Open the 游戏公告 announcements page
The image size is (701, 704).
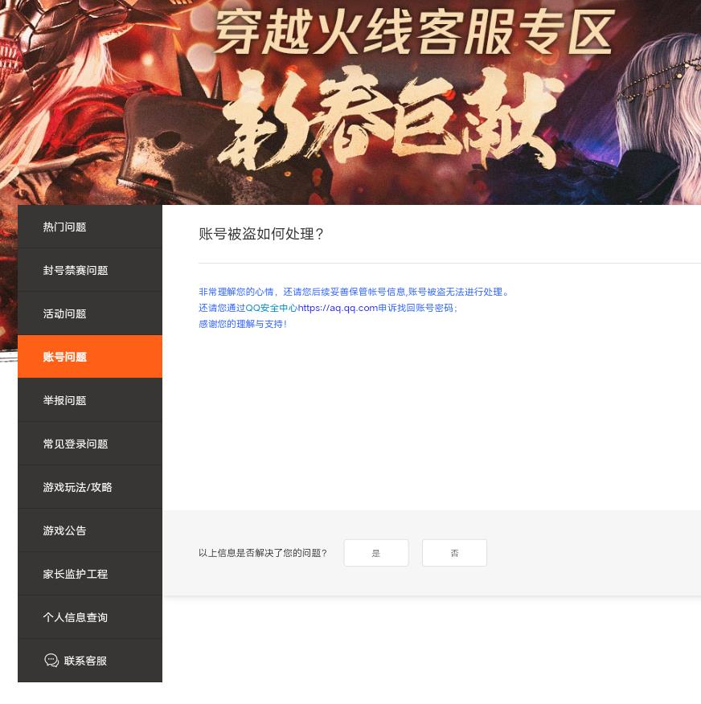click(x=64, y=530)
